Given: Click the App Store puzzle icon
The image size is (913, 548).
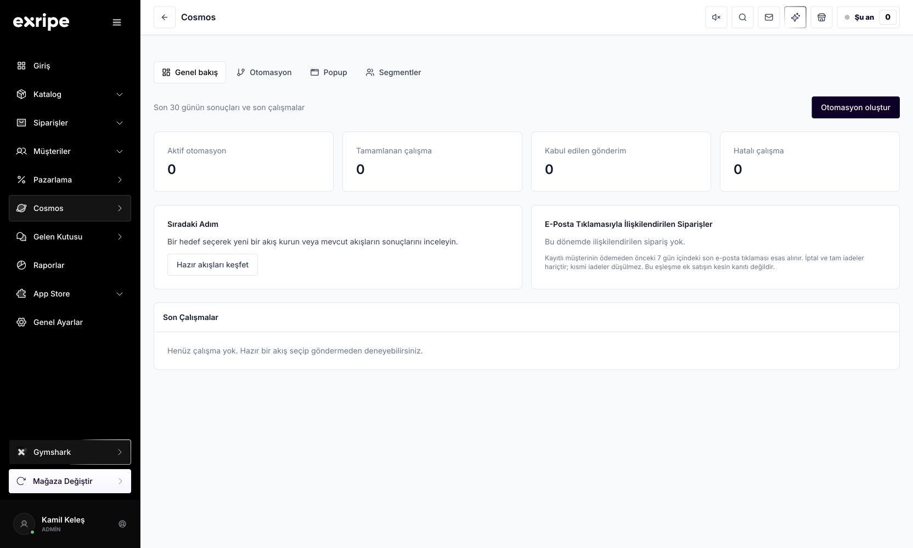Looking at the screenshot, I should pos(21,294).
